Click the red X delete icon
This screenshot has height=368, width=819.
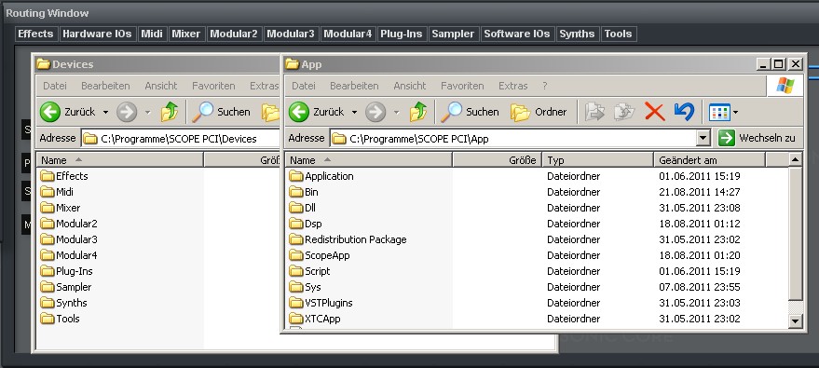click(654, 112)
